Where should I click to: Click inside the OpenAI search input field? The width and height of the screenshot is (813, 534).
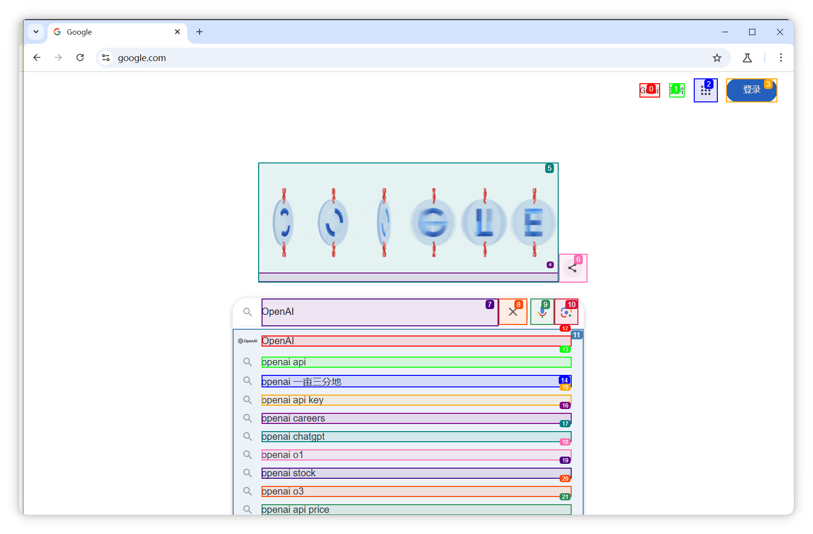(x=380, y=312)
